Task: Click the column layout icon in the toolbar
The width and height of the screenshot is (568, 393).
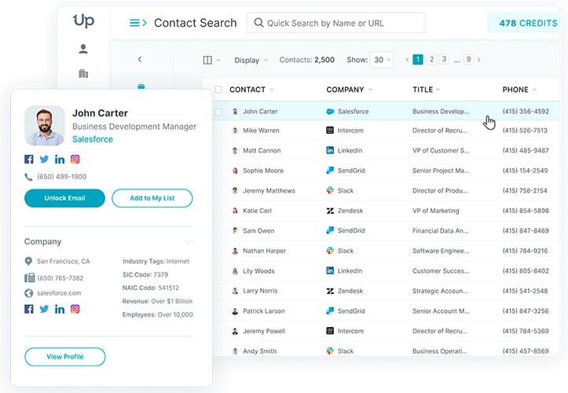Action: coord(207,60)
